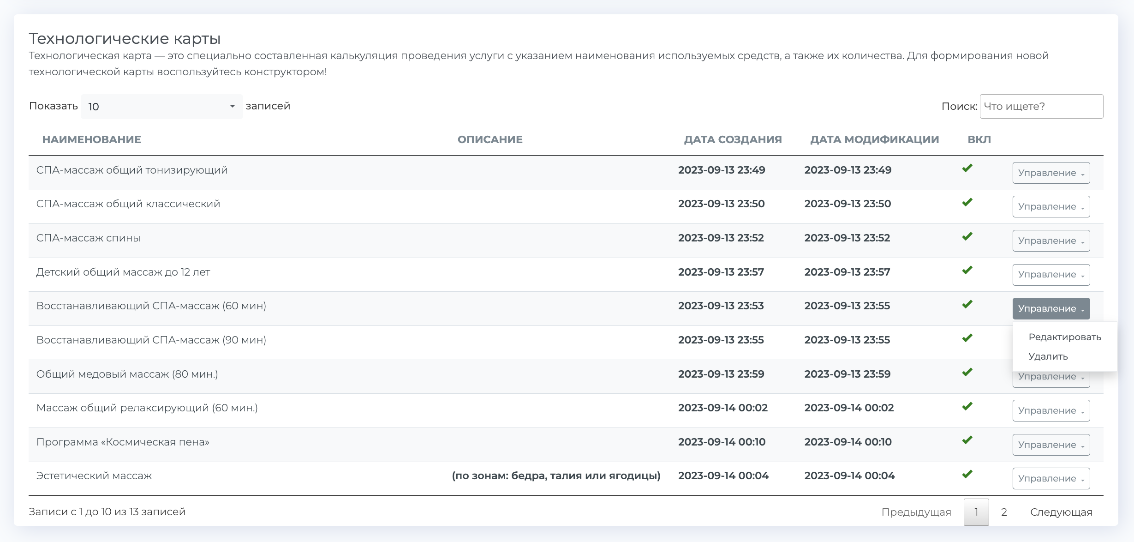This screenshot has width=1134, height=542.
Task: Click enabled checkmark for Эстетический массаж
Action: (967, 474)
